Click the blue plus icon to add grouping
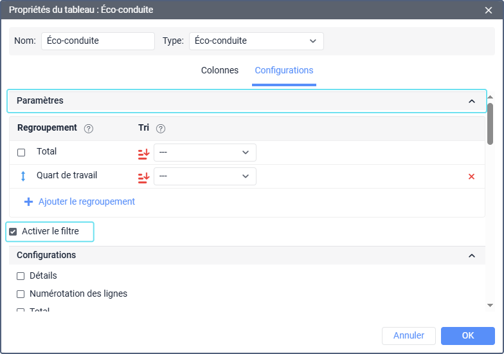504x354 pixels. tap(28, 201)
